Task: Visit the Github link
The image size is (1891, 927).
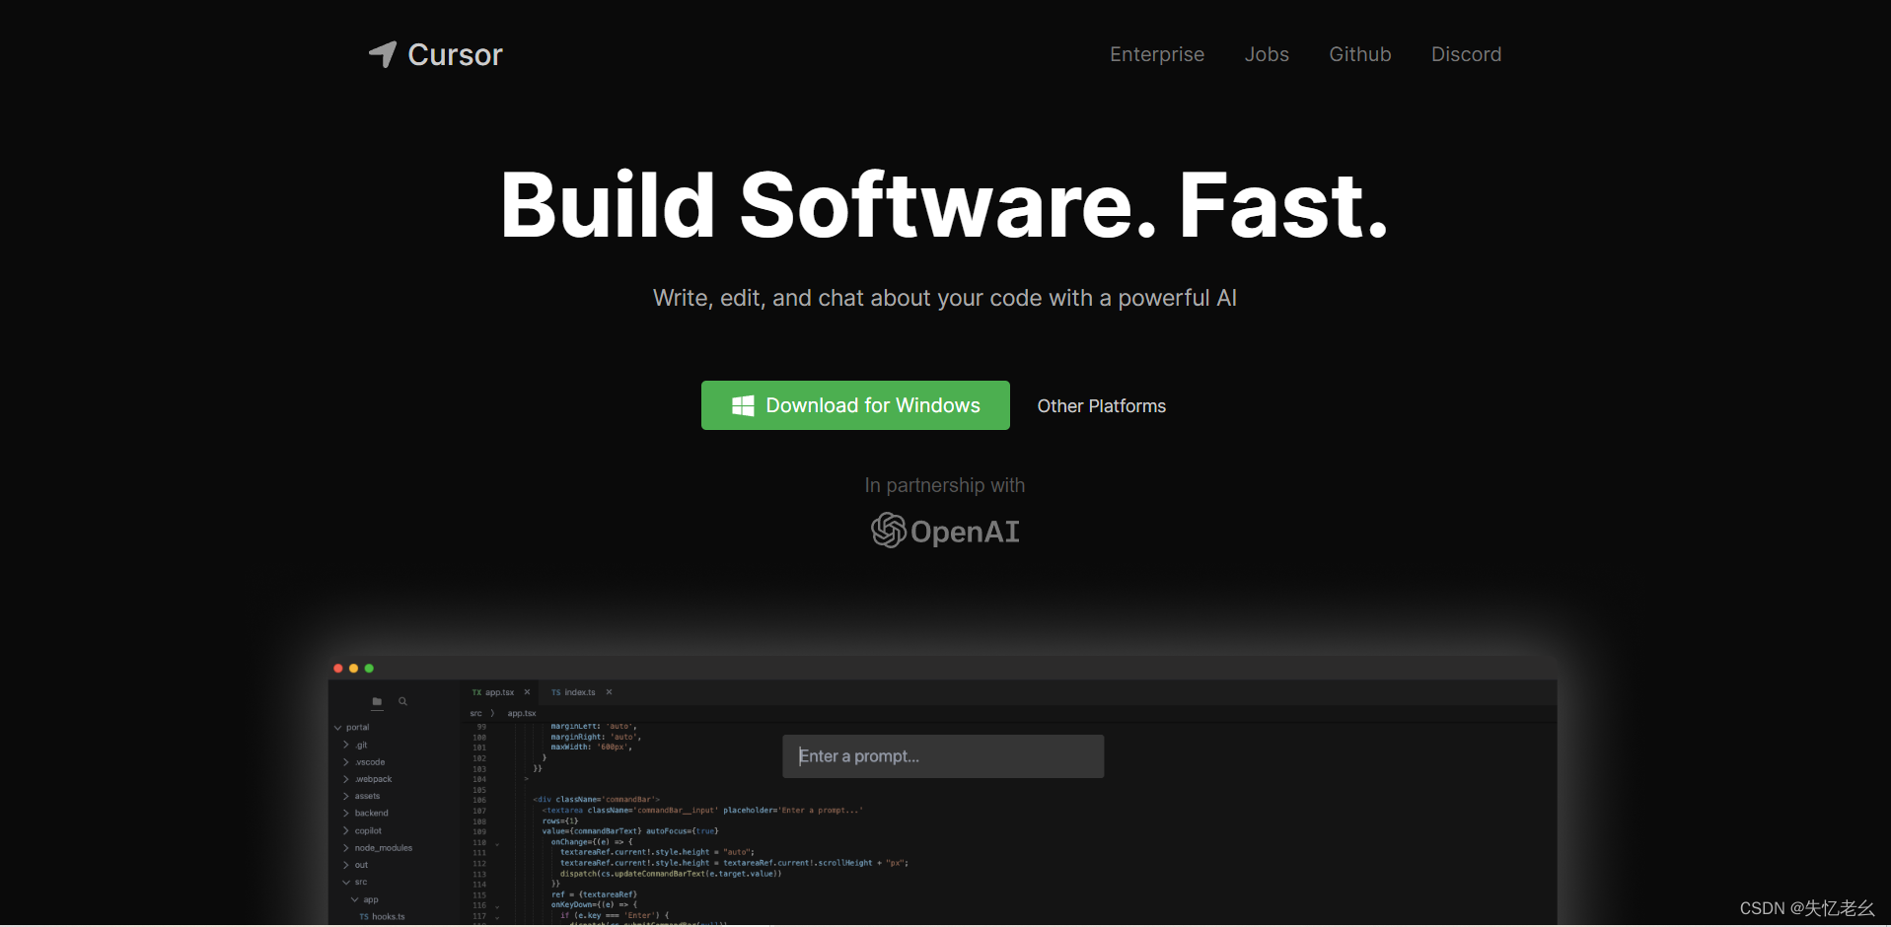Action: 1359,54
